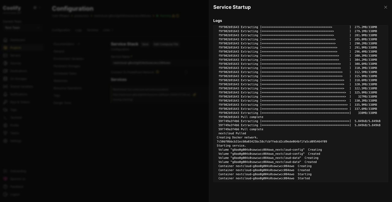Select the log line showing 300.3MB/338MB
Screen dimensions: 392x202
pyautogui.click(x=298, y=56)
